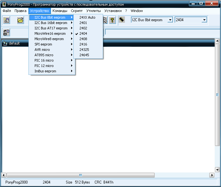Click the horizontal scrollbar left arrow

click(x=3, y=175)
